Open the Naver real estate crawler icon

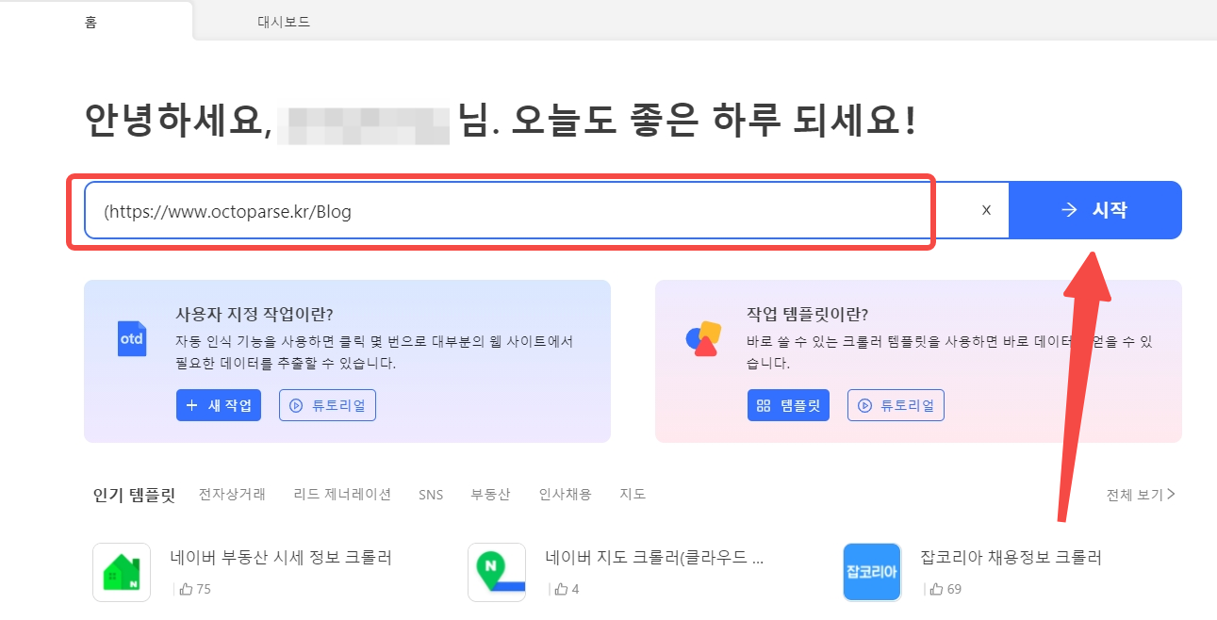tap(122, 572)
